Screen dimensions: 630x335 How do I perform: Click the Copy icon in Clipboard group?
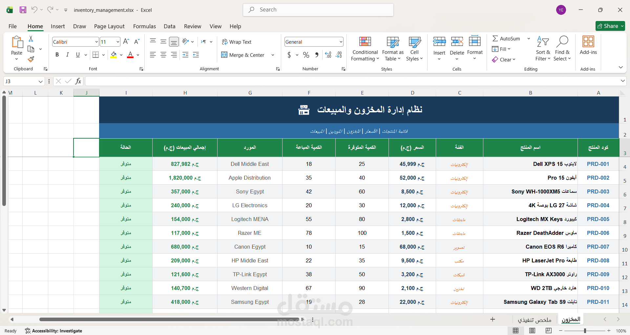pos(31,49)
